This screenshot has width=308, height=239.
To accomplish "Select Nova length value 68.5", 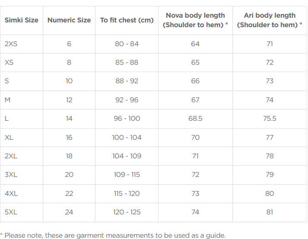I will coord(195,119).
